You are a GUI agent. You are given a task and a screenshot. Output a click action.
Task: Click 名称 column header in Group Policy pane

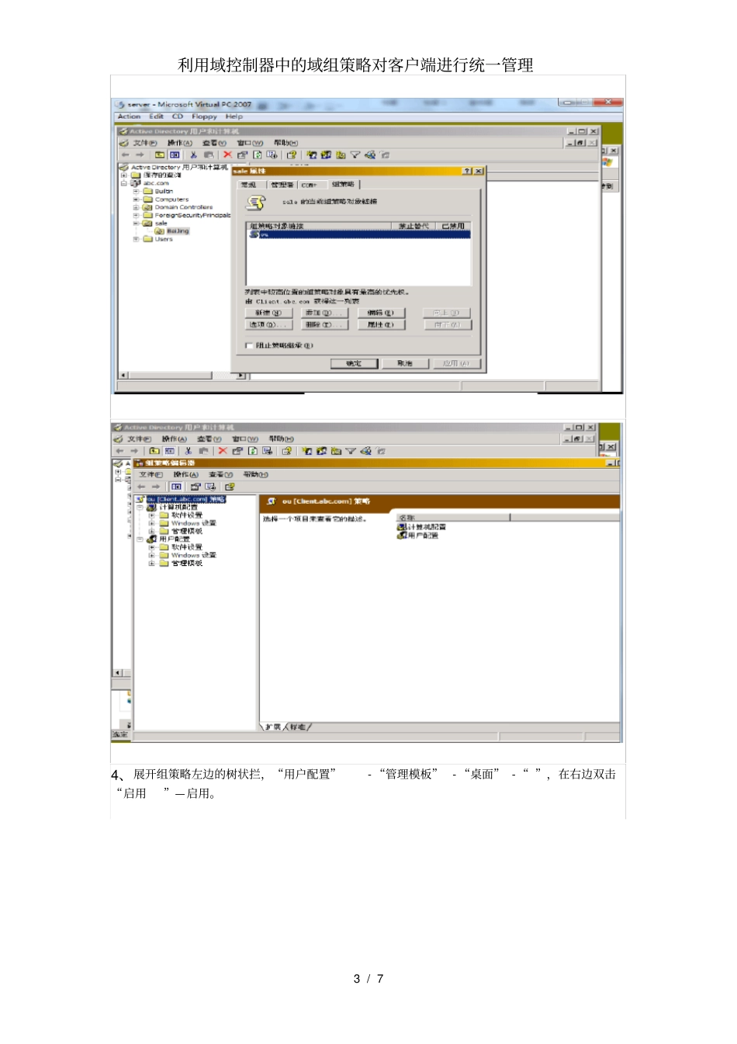tap(453, 518)
